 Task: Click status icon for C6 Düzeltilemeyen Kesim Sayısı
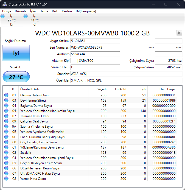pyautogui.click(x=6, y=168)
